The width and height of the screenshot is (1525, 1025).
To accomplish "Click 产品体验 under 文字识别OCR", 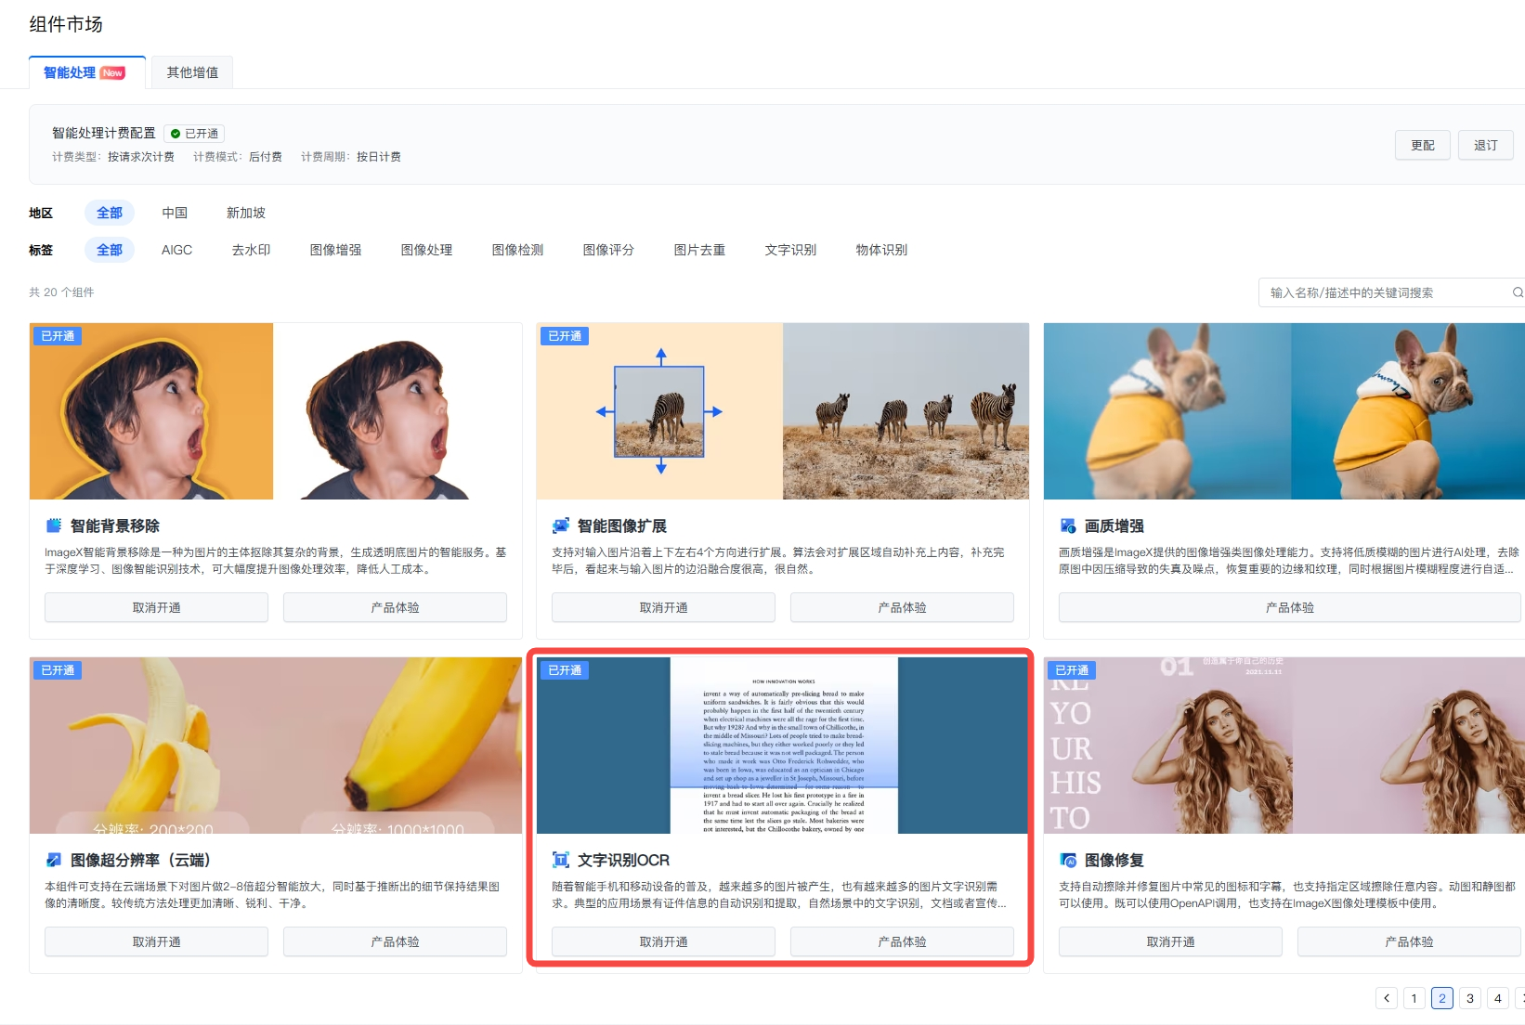I will [x=902, y=941].
